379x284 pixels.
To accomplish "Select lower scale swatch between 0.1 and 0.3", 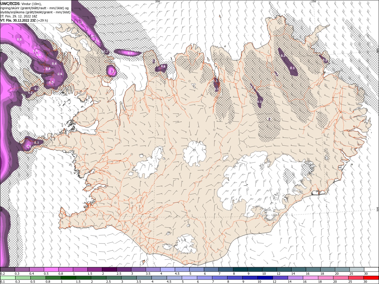I will coord(8,278).
